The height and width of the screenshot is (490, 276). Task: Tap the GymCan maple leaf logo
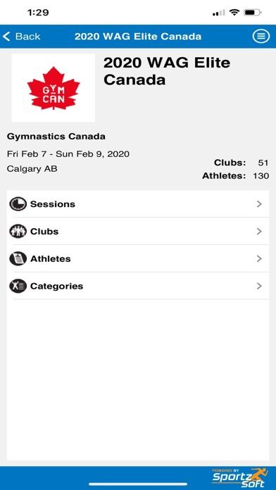[x=53, y=88]
